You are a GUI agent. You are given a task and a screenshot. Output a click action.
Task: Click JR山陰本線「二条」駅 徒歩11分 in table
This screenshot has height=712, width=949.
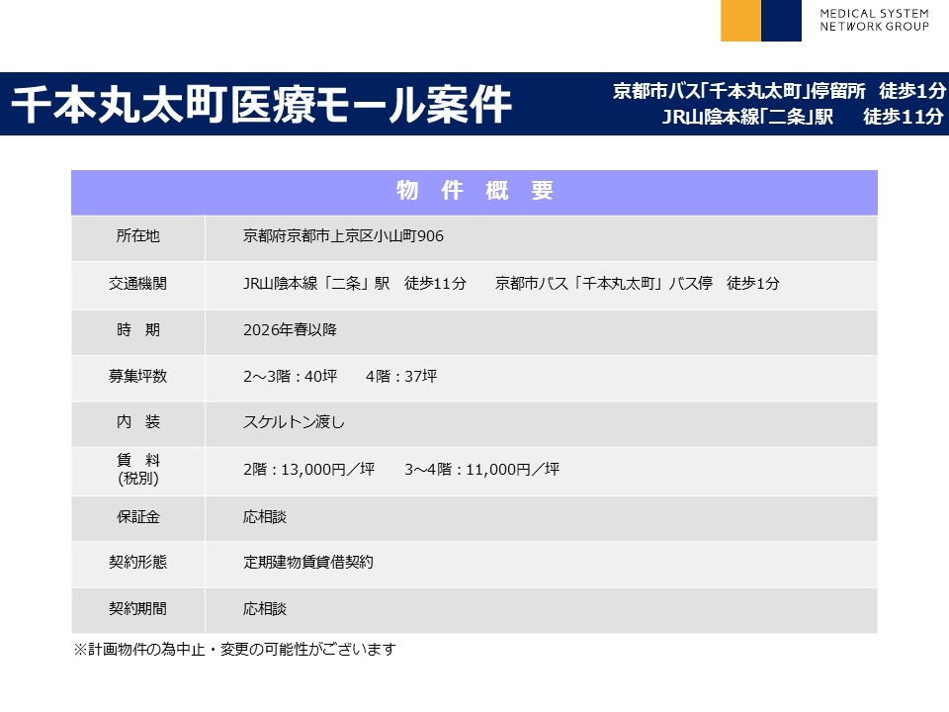355,284
